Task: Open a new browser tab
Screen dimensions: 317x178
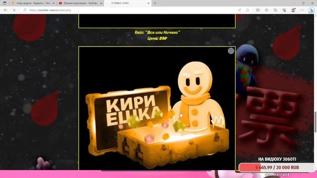Action: 155,3
